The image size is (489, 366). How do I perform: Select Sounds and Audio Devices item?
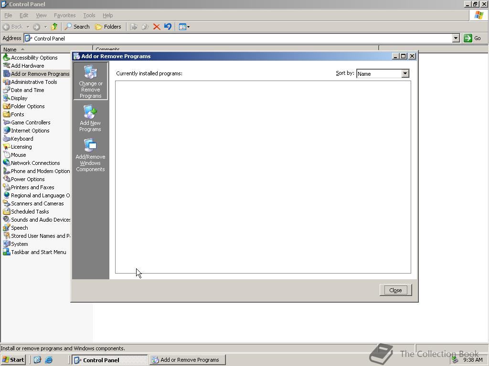(37, 219)
